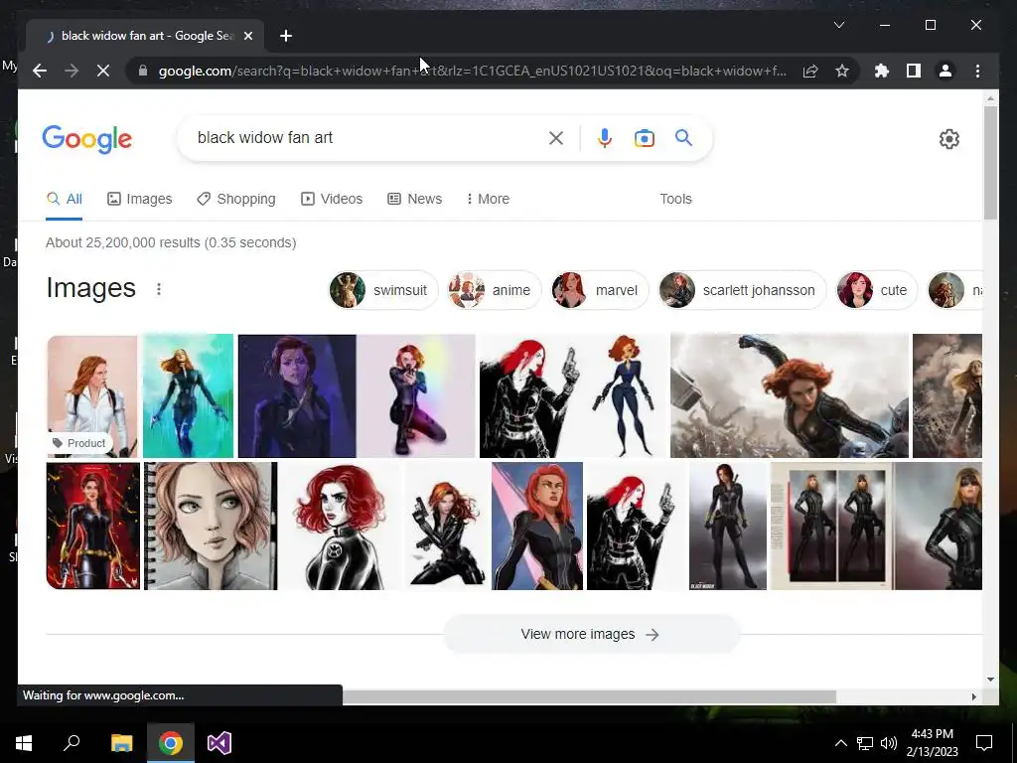Open search Tools options
This screenshot has width=1017, height=763.
point(675,199)
